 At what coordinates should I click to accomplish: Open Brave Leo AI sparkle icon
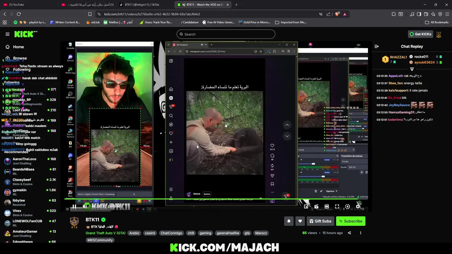pyautogui.click(x=433, y=14)
